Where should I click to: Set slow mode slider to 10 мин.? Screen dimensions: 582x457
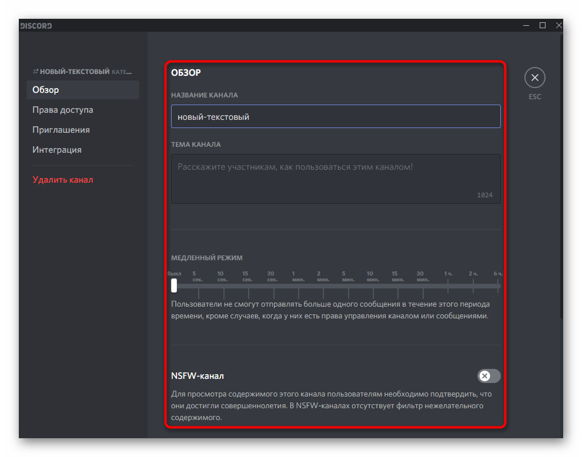373,286
